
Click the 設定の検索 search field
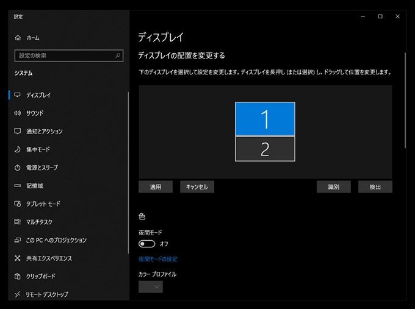(x=69, y=55)
